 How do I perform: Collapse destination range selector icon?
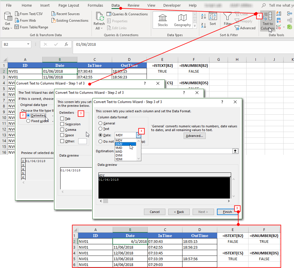pyautogui.click(x=235, y=151)
